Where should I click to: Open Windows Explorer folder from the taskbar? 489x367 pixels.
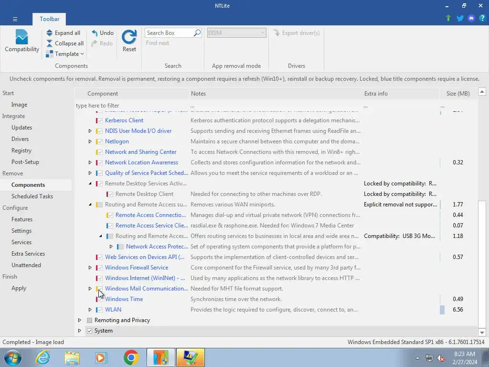point(73,357)
